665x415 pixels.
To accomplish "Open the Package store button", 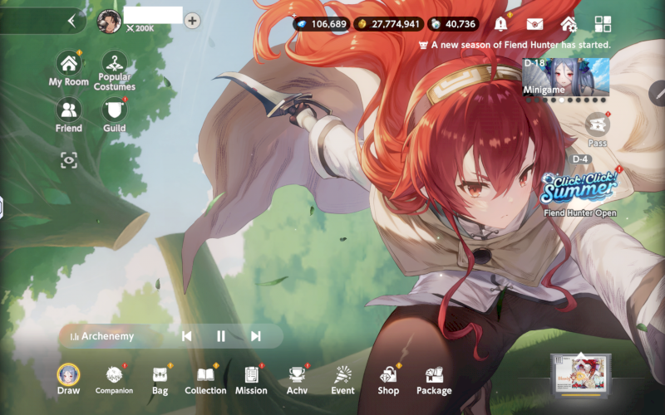I will point(434,375).
